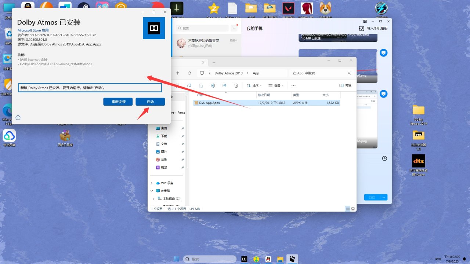Viewport: 470px width, 264px height.
Task: Open the more options ellipsis in Explorer toolbar
Action: click(x=293, y=85)
